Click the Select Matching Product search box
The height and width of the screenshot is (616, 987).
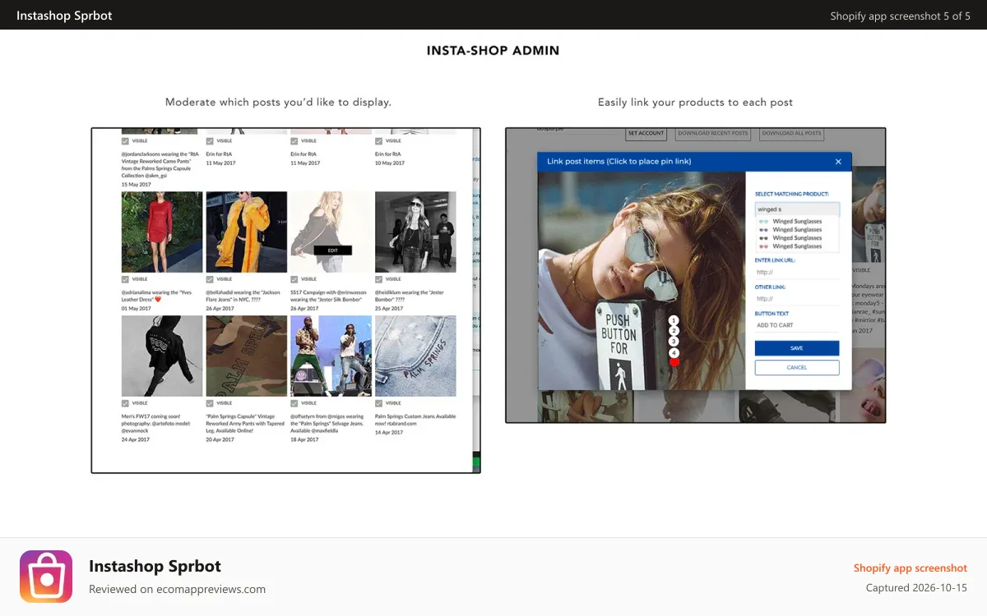click(x=797, y=209)
